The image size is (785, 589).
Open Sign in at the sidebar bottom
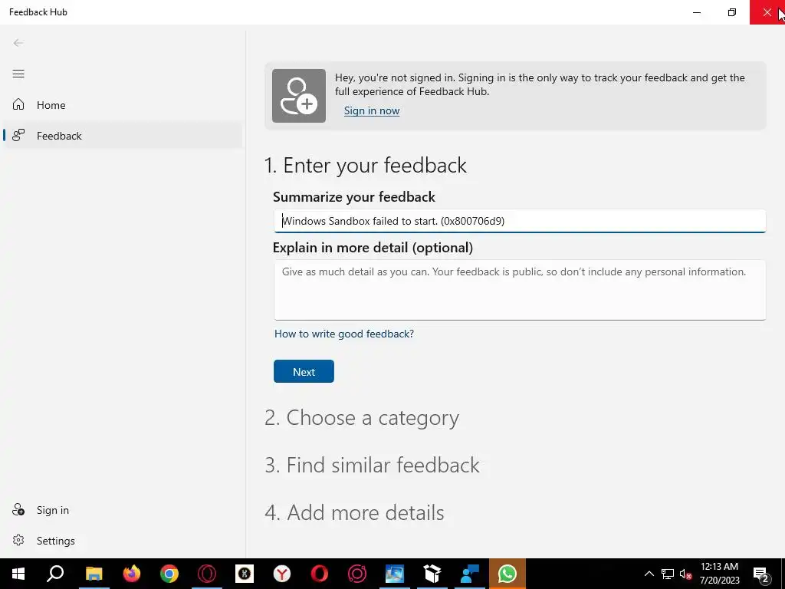pyautogui.click(x=123, y=510)
